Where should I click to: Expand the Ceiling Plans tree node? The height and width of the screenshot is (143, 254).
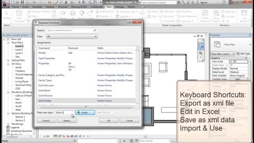point(8,60)
